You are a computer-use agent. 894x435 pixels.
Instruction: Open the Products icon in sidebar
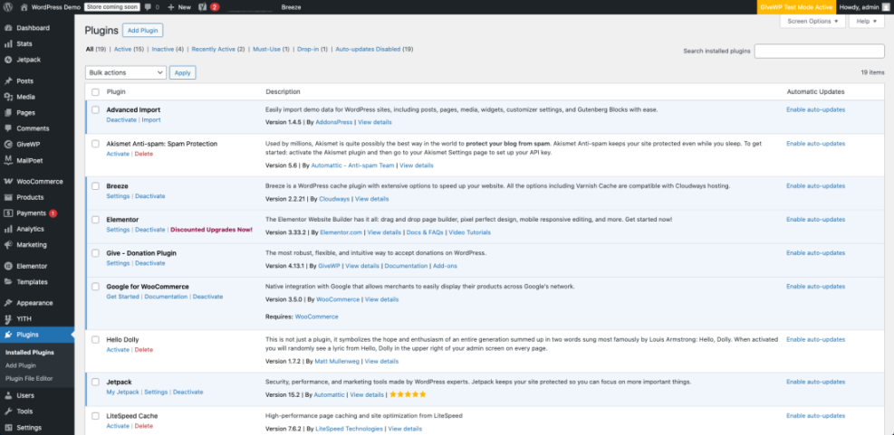pos(8,197)
